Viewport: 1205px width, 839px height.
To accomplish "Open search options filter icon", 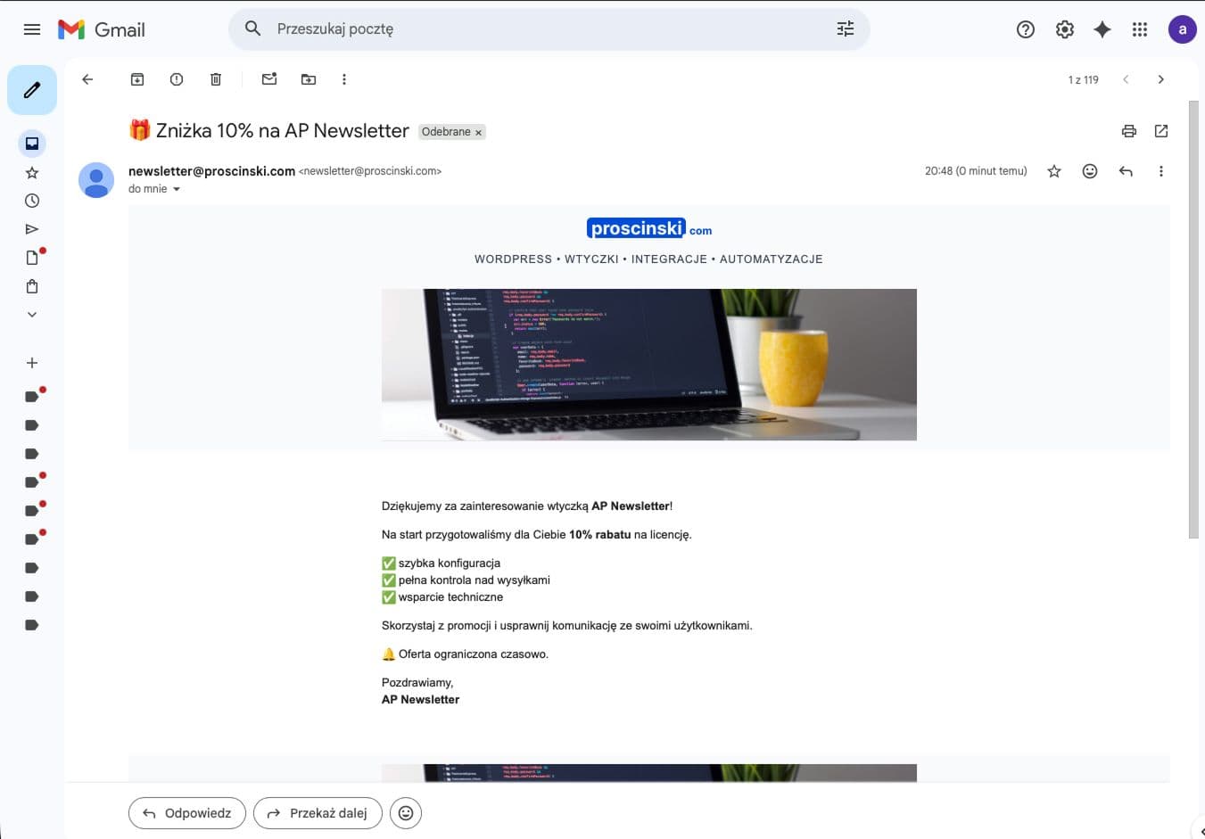I will (x=845, y=29).
